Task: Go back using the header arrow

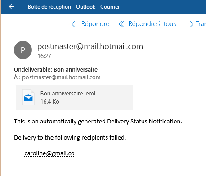Action: (x=12, y=7)
